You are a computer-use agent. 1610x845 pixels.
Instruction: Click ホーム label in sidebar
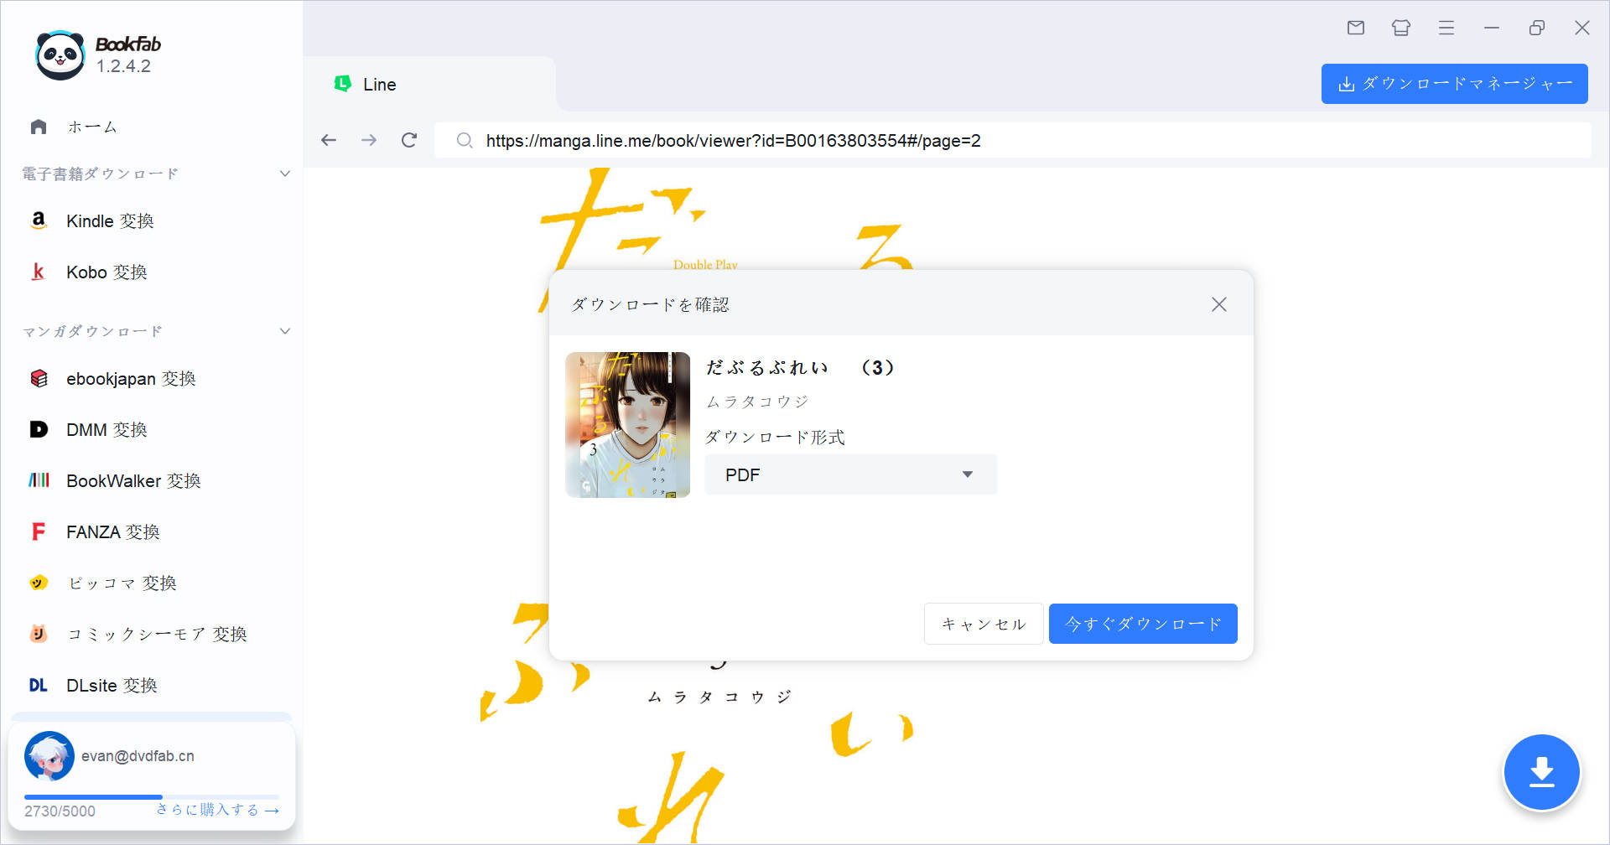(x=92, y=127)
